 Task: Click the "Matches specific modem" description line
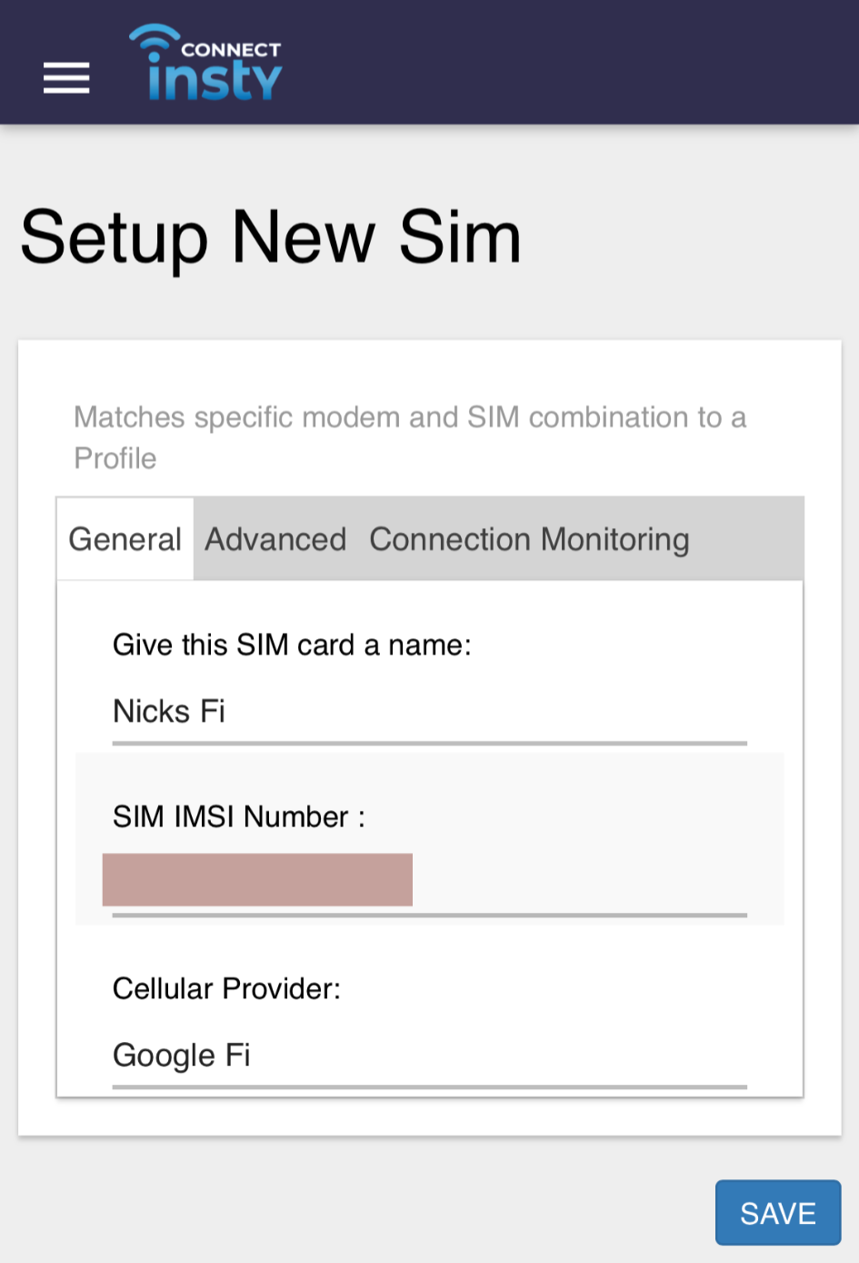409,417
